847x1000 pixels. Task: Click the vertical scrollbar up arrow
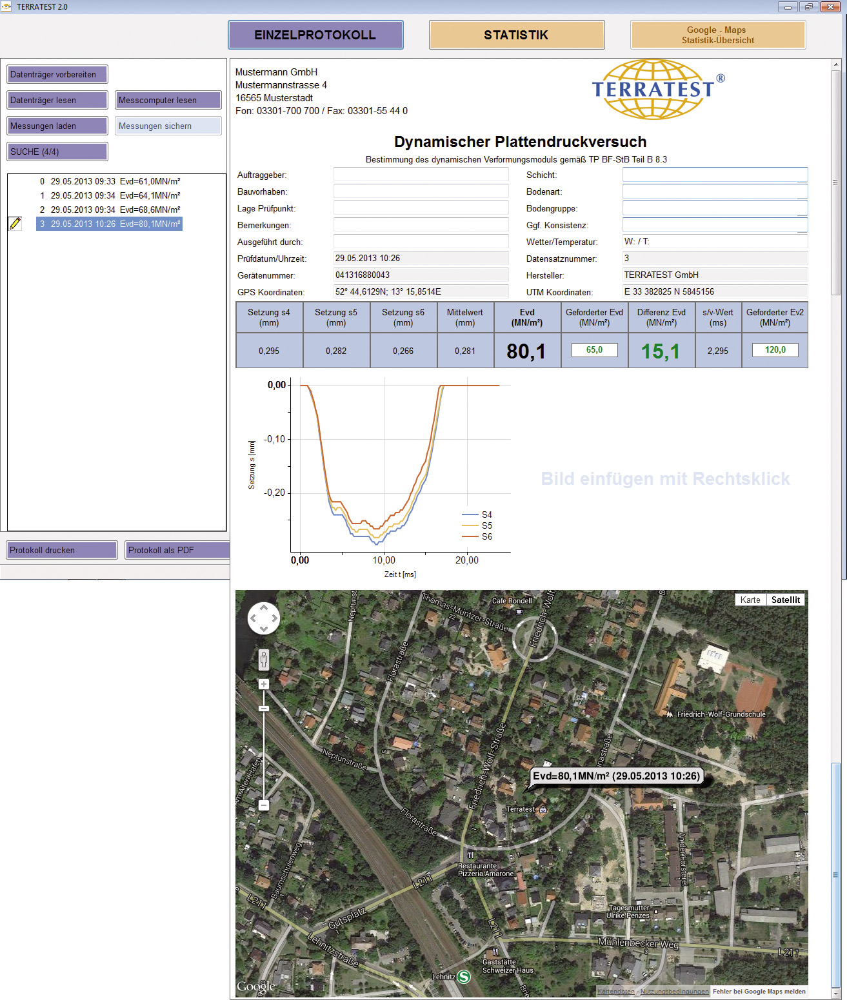[836, 64]
